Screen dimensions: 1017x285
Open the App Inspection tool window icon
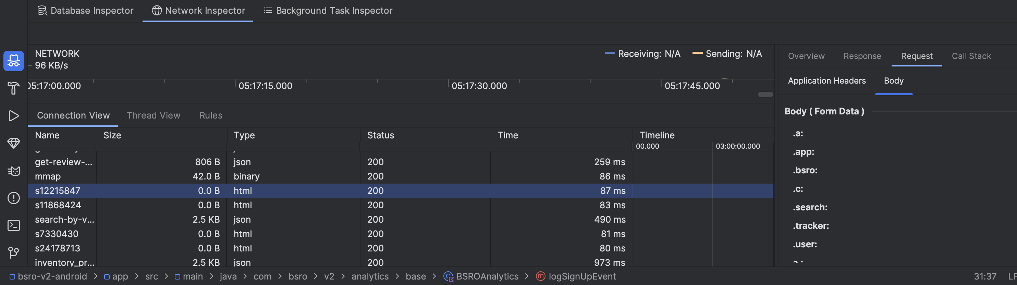(13, 61)
